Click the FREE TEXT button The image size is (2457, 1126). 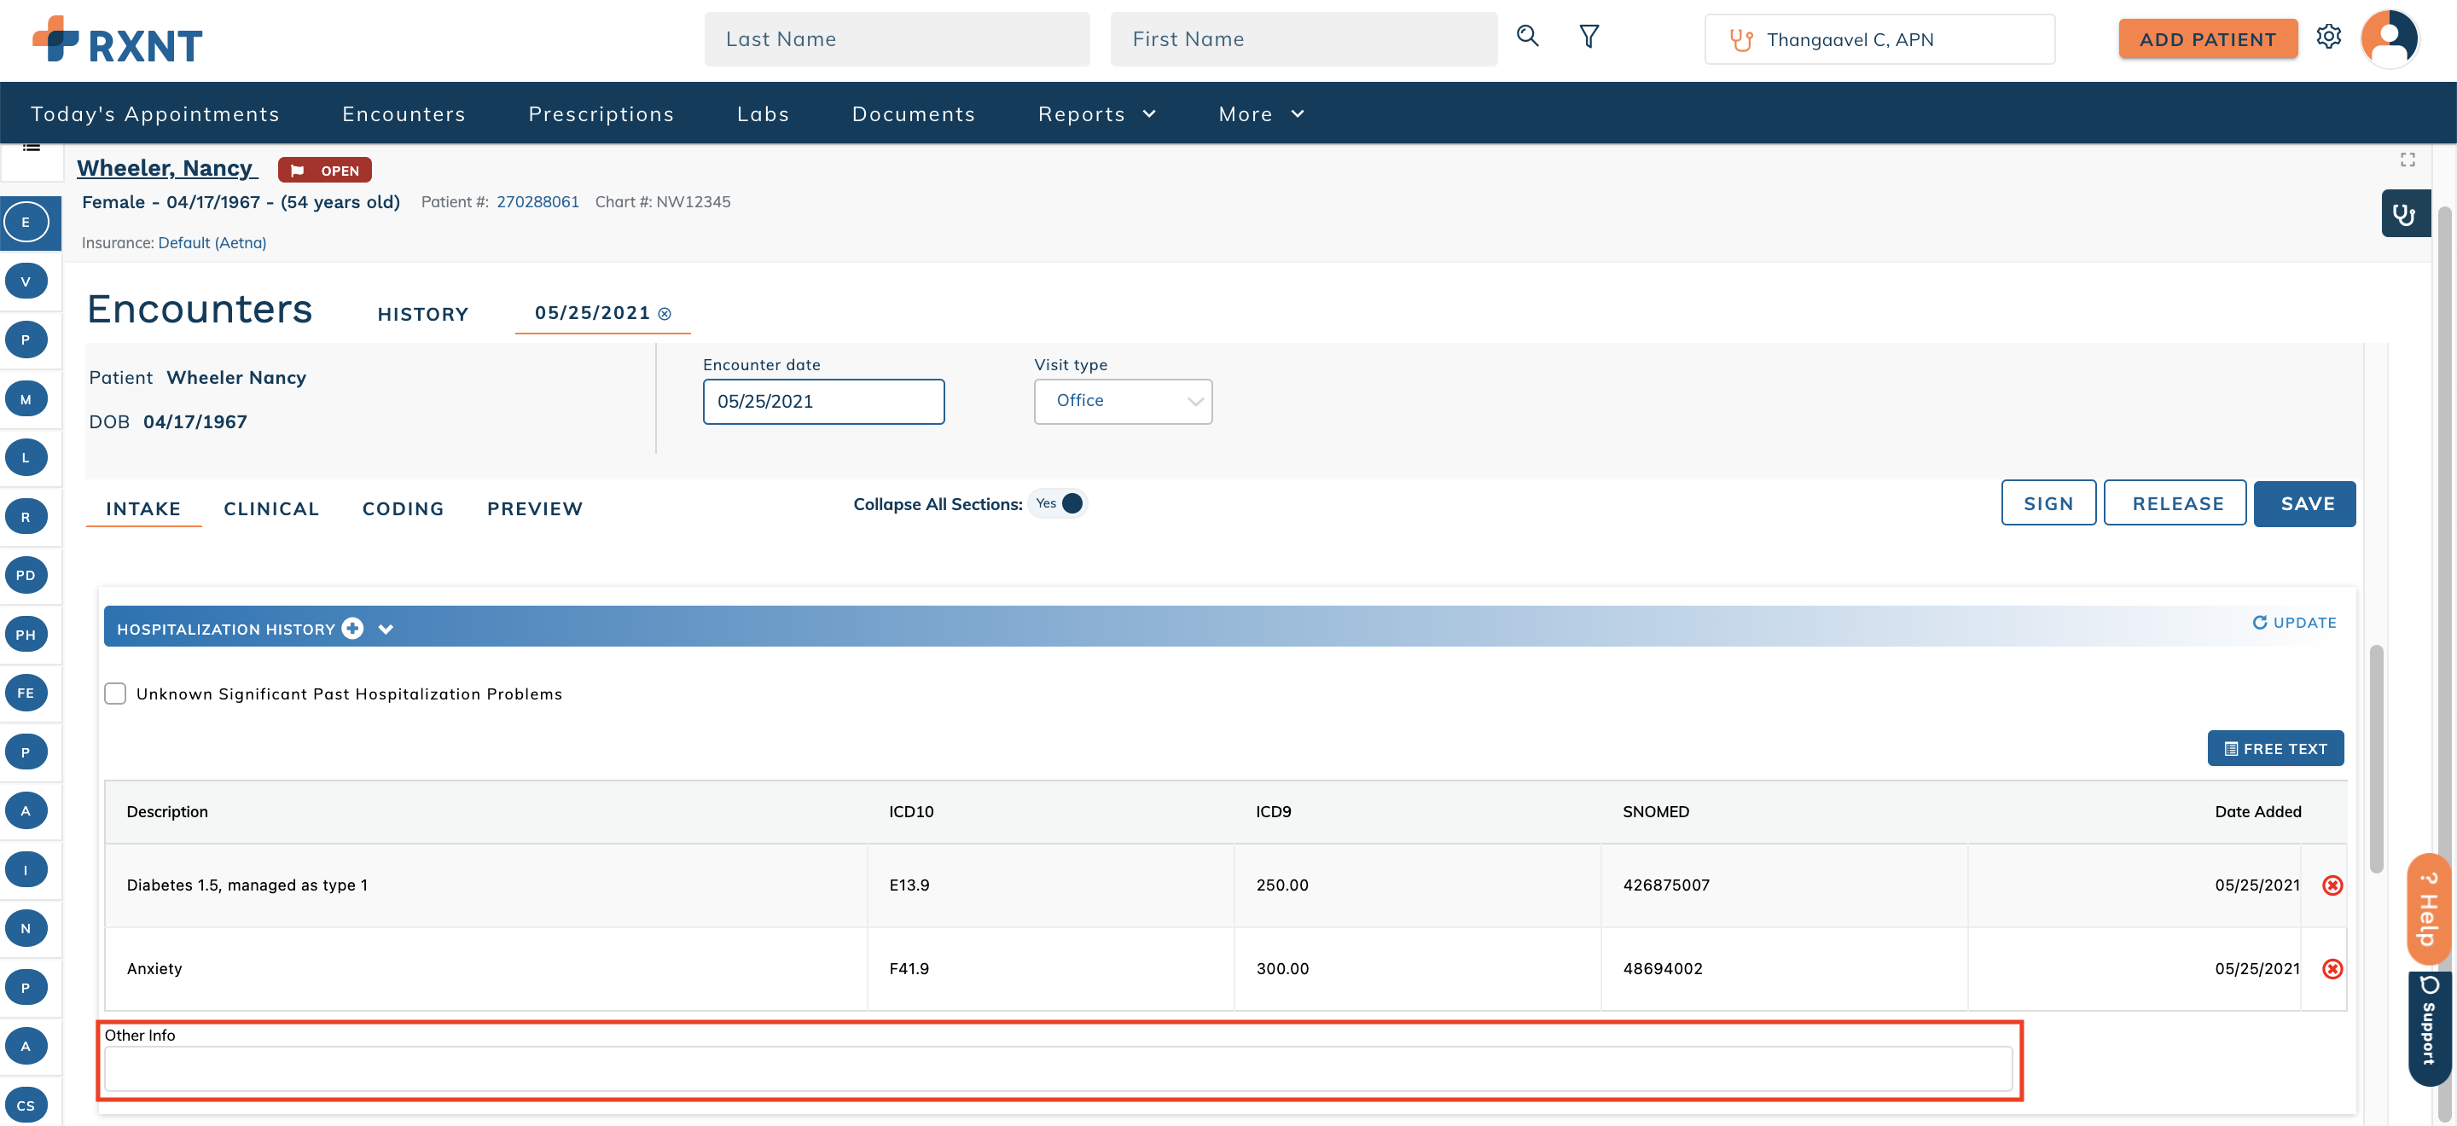pyautogui.click(x=2274, y=748)
